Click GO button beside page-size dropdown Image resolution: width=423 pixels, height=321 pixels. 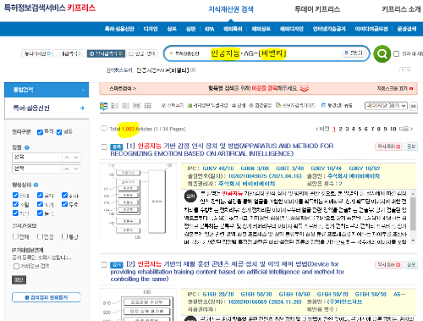point(414,106)
